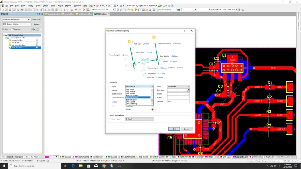Screen dimensions: 301x169
Task: Select the Files radio button
Action: pyautogui.click(x=3, y=29)
